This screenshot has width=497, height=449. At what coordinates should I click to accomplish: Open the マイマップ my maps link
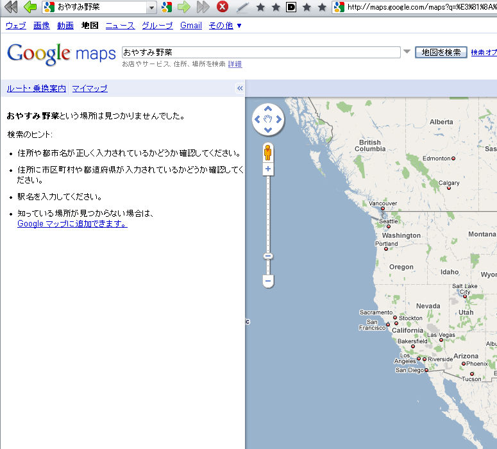coord(90,89)
